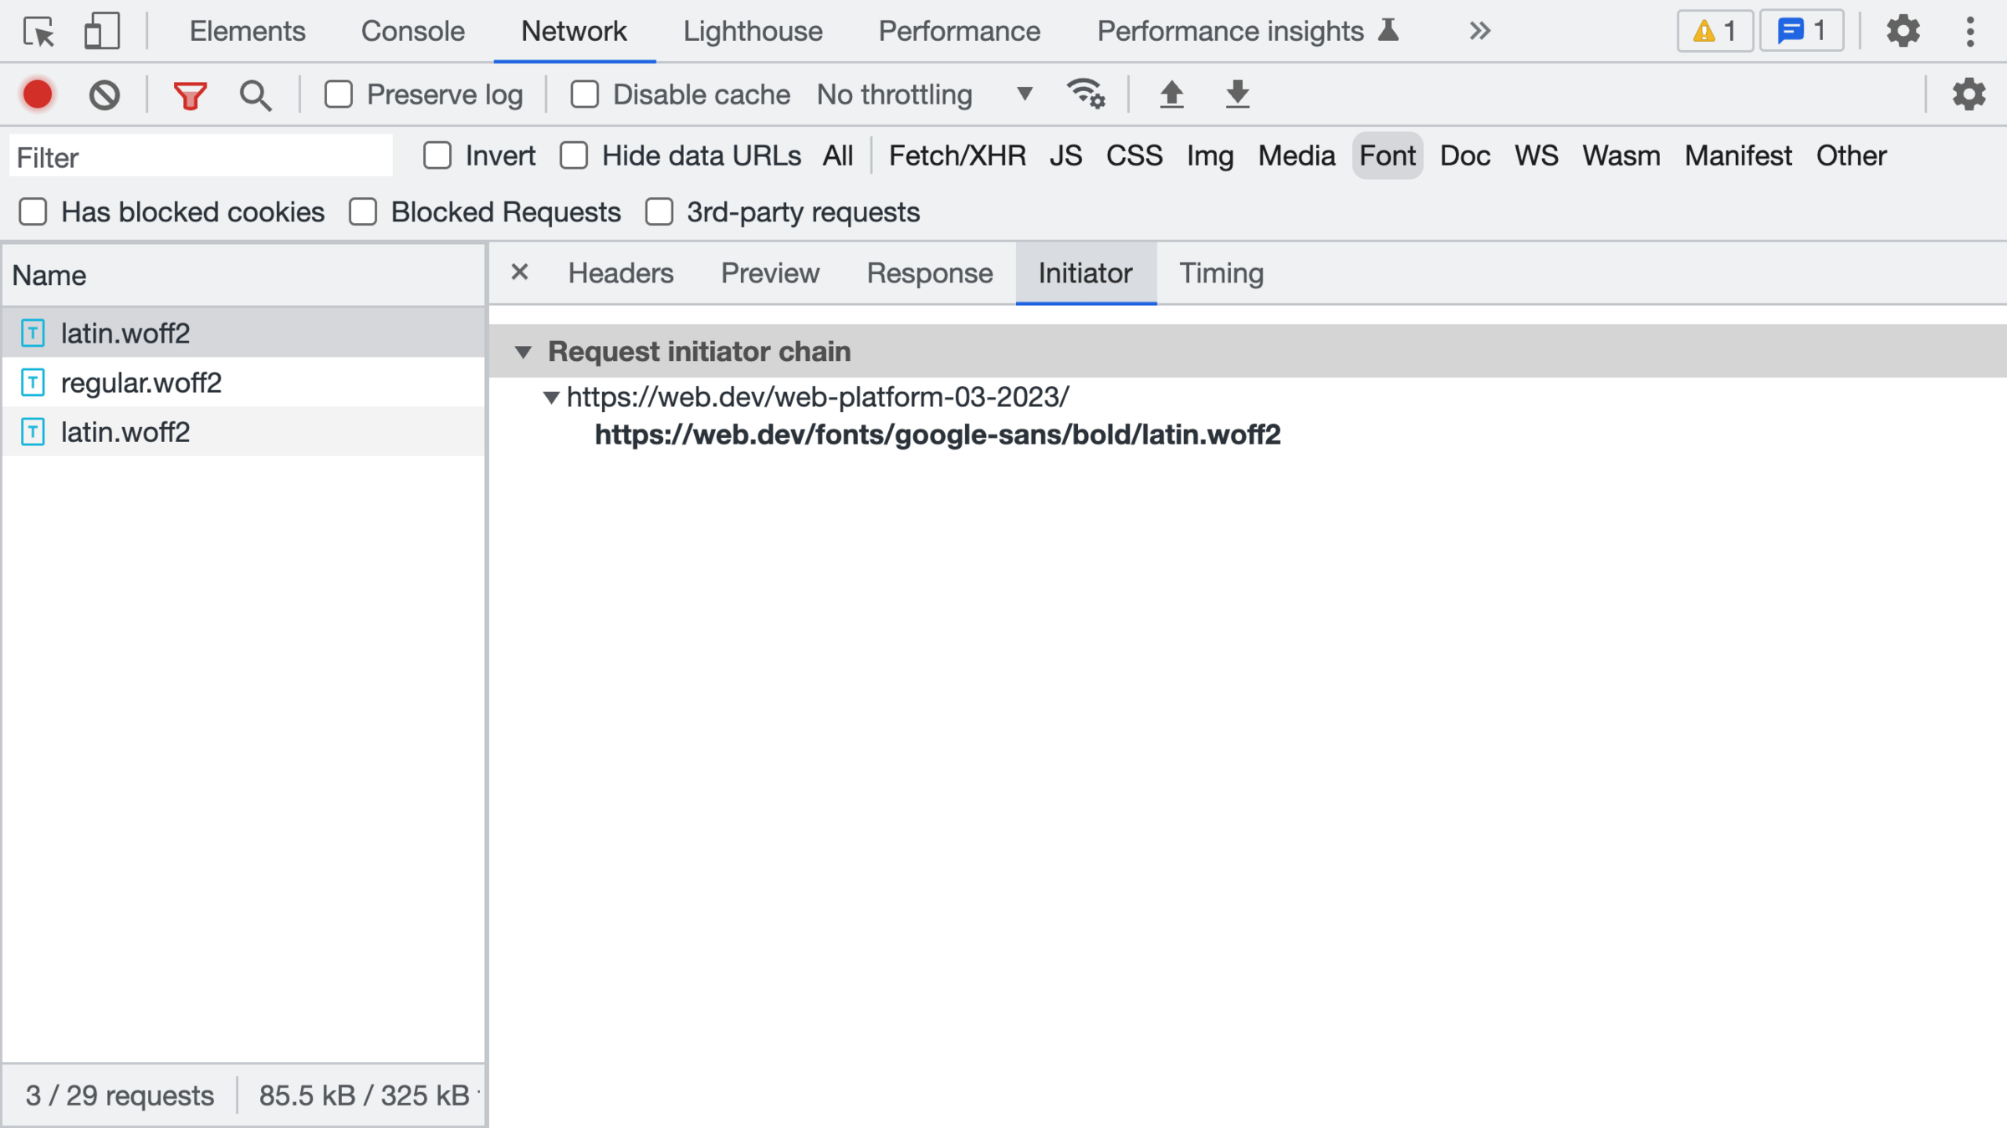Switch to the Timing tab
This screenshot has width=2007, height=1128.
(x=1220, y=273)
